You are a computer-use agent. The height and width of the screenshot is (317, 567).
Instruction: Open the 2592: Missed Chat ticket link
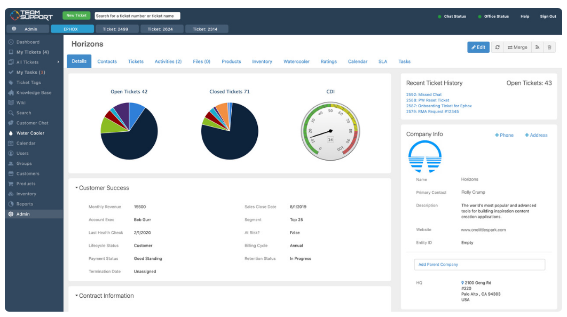pyautogui.click(x=424, y=94)
